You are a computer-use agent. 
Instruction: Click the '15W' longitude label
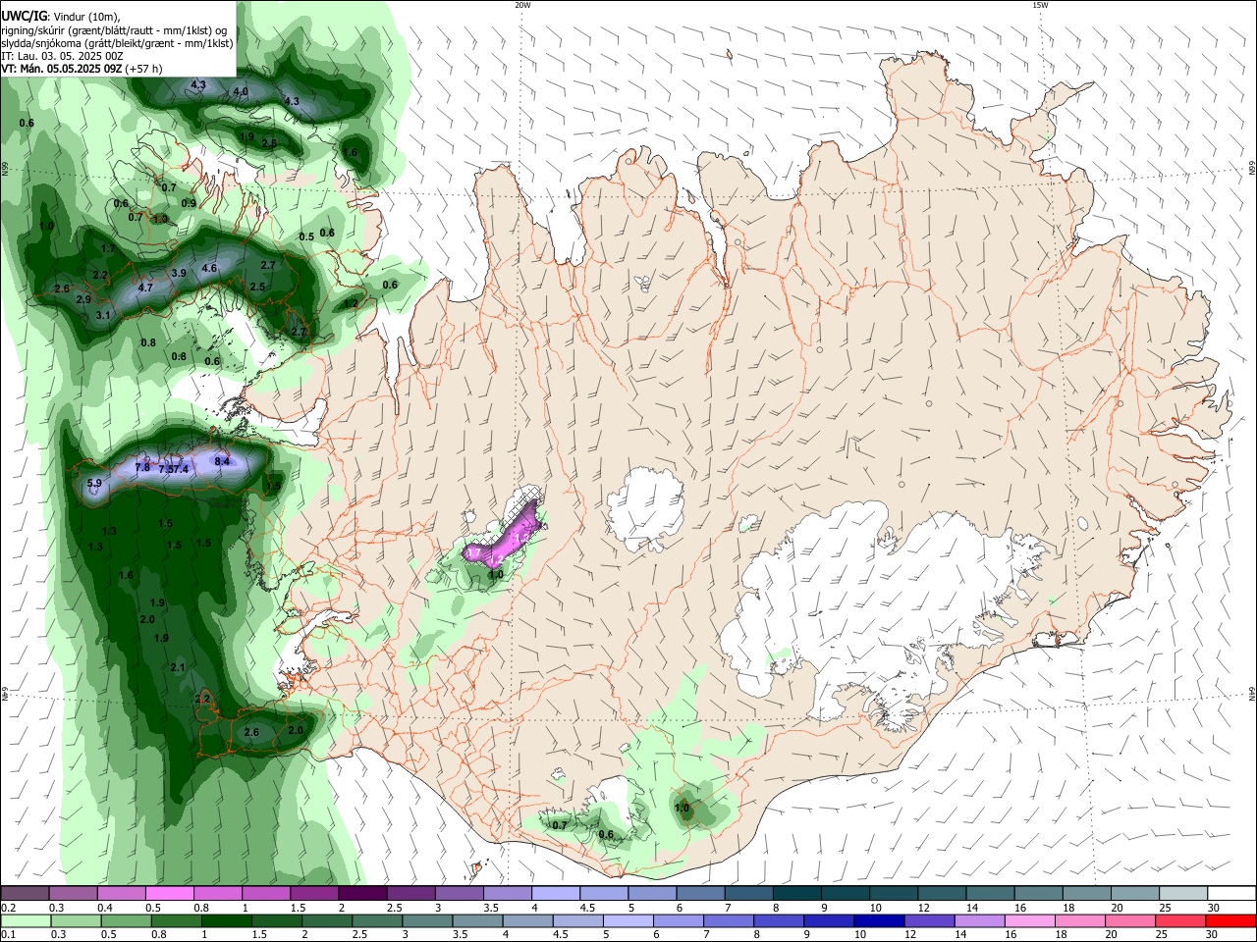(1040, 5)
